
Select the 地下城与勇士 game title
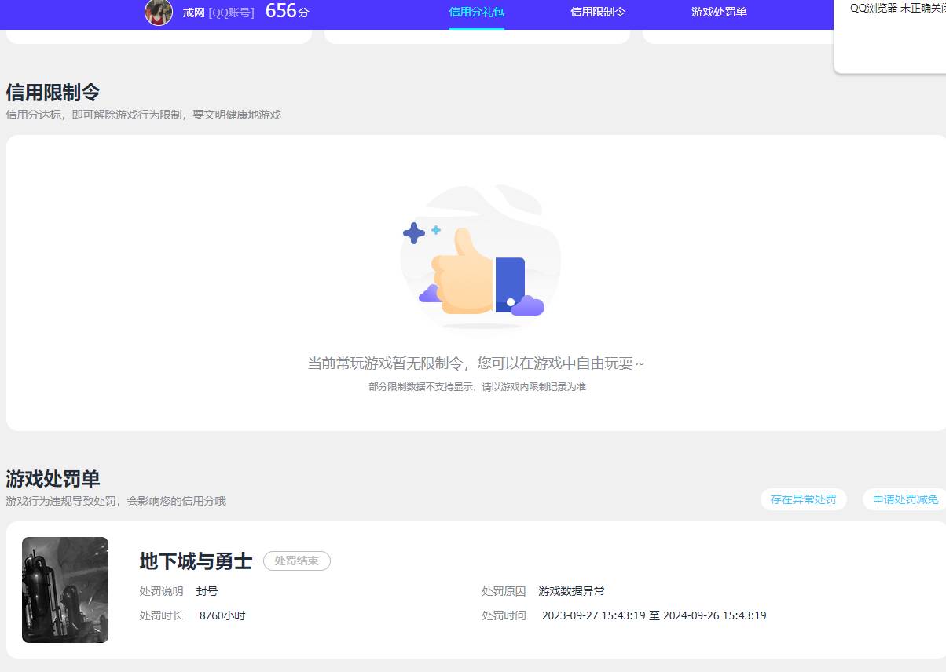(x=194, y=561)
